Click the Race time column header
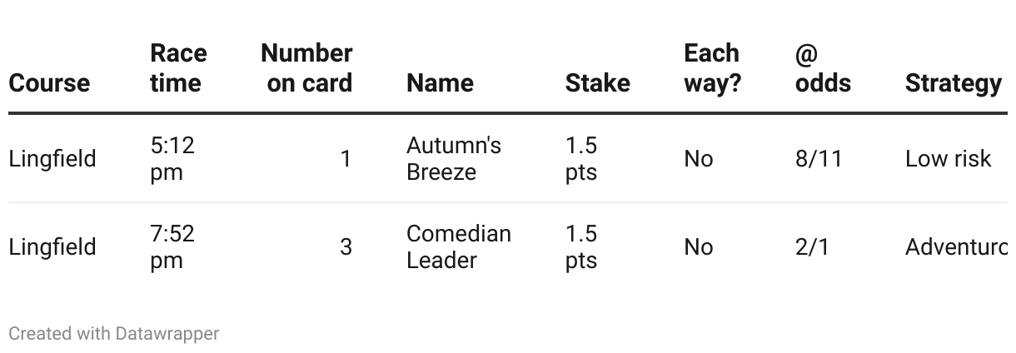This screenshot has width=1016, height=353. click(177, 68)
